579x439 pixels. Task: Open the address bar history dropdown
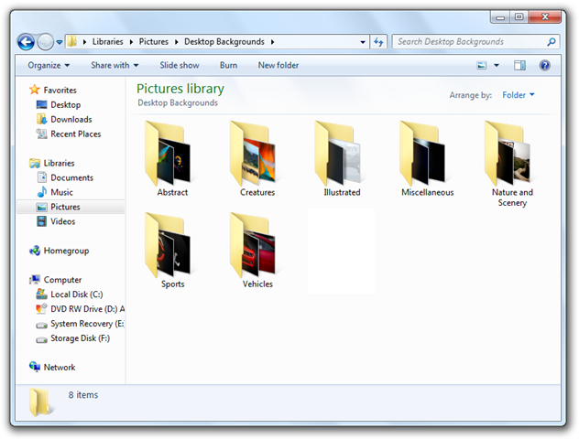tap(363, 42)
